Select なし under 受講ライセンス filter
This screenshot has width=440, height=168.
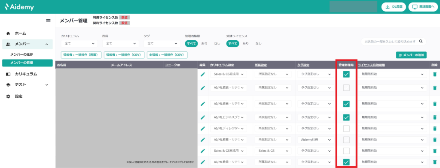point(258,43)
